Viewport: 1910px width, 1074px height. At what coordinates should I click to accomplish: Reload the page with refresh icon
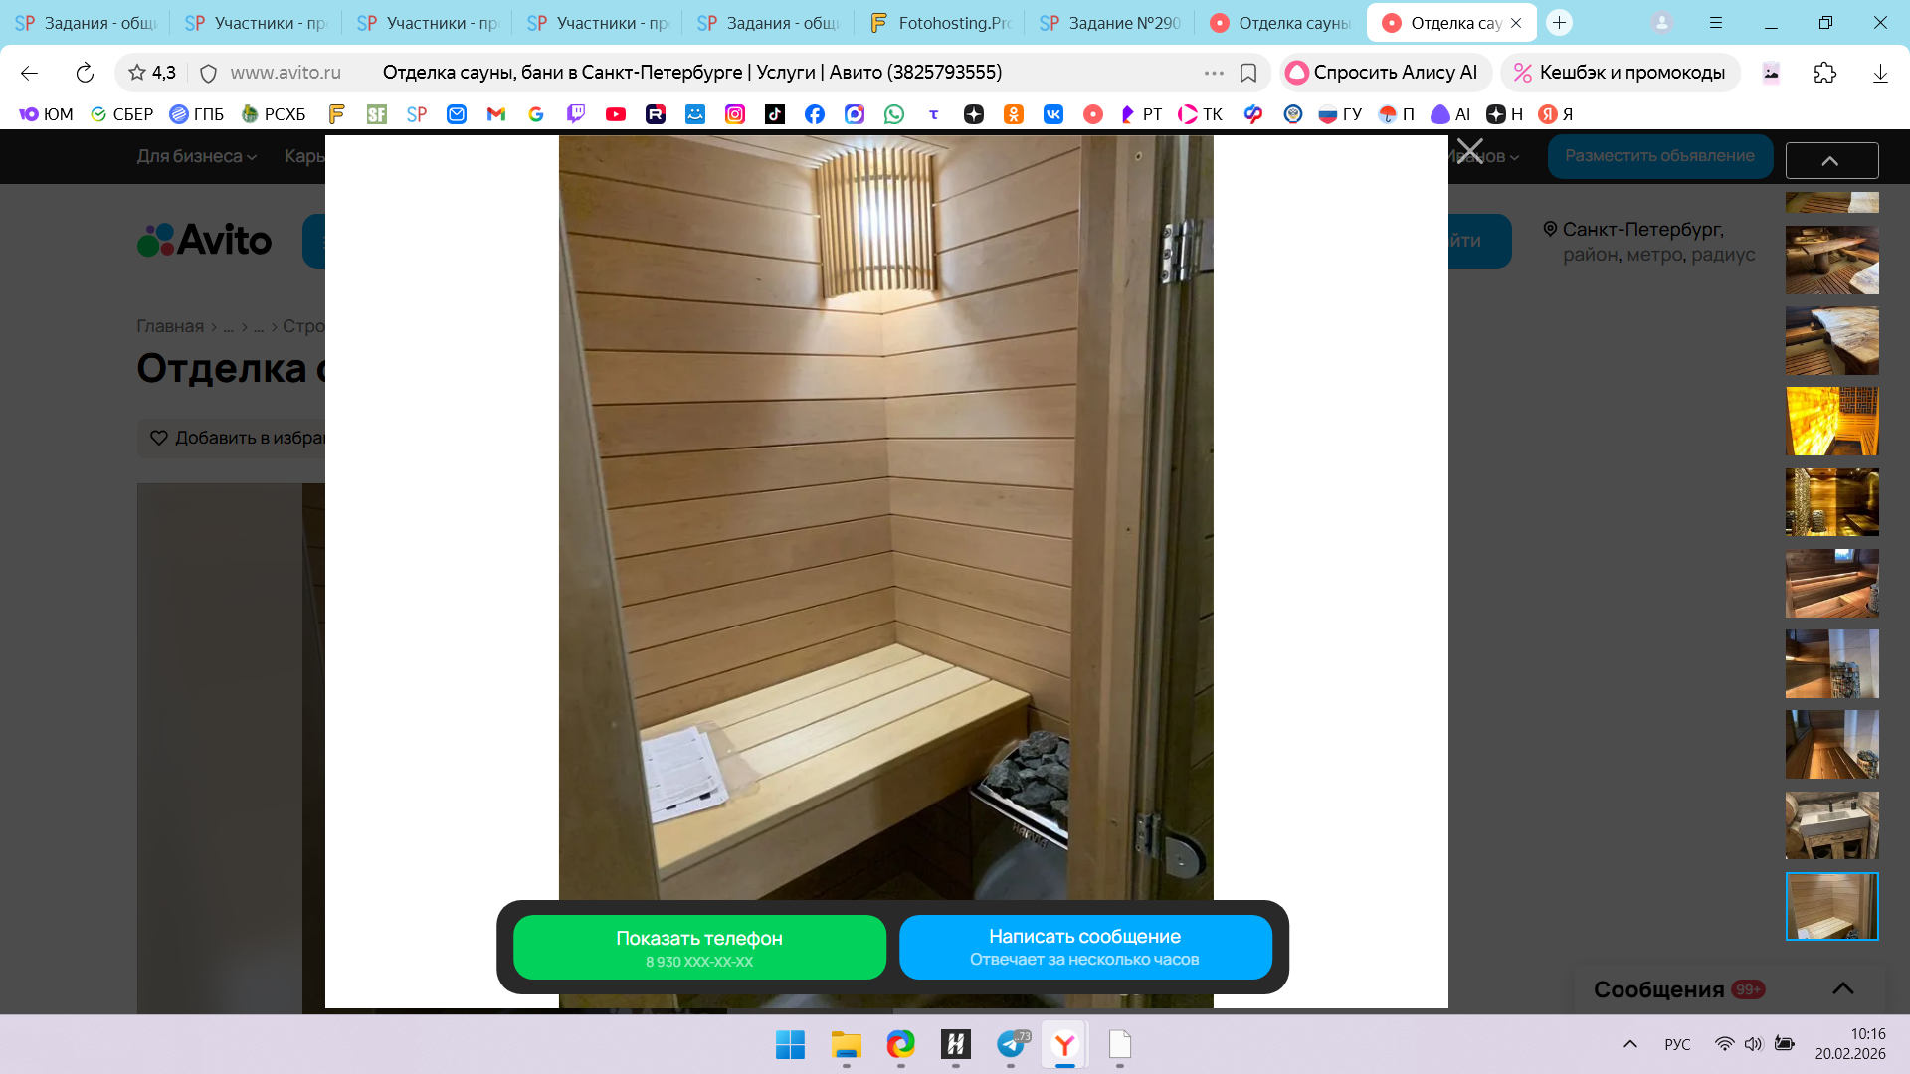85,73
